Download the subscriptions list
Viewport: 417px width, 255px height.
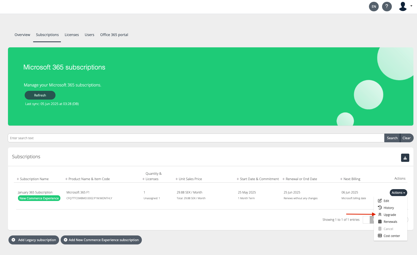coord(405,158)
